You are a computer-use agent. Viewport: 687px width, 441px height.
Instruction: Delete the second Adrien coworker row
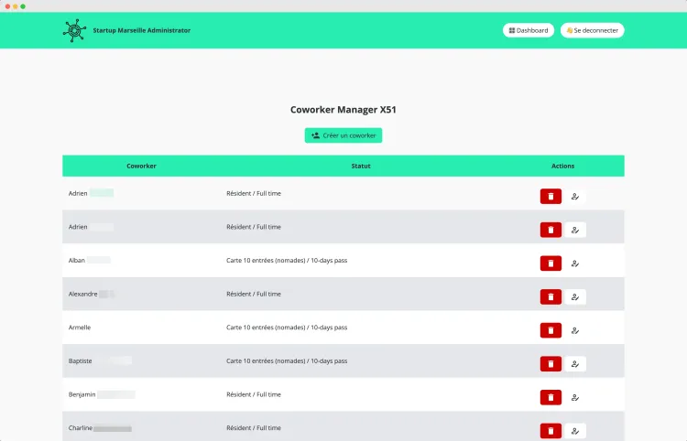[x=551, y=230]
